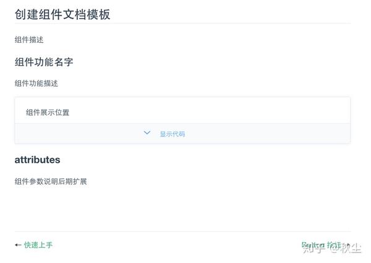Click 组件展示位置 inside the demo block
Viewport: 371px width, 263px height.
tap(48, 113)
